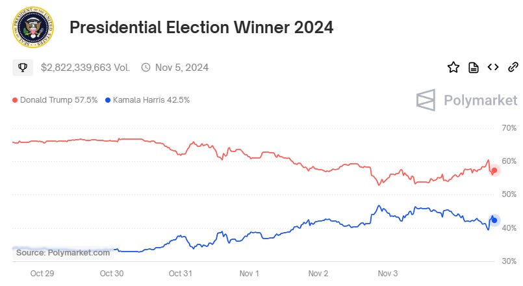Open the document icon next to star
Image resolution: width=523 pixels, height=286 pixels.
pyautogui.click(x=474, y=67)
